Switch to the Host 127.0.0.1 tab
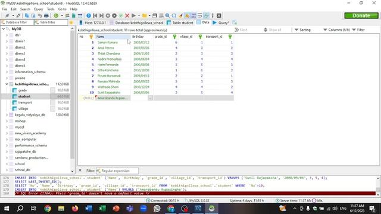The image size is (381, 214). click(93, 23)
